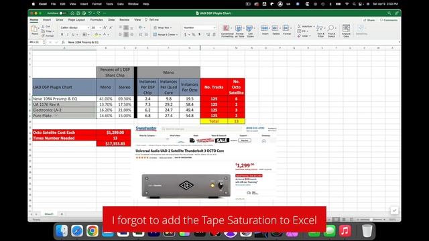Viewport: 429px width, 241px height.
Task: Toggle the AutoSave switch
Action: 63,13
